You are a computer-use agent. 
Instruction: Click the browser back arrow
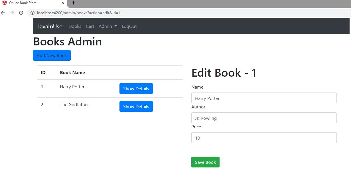pyautogui.click(x=3, y=13)
